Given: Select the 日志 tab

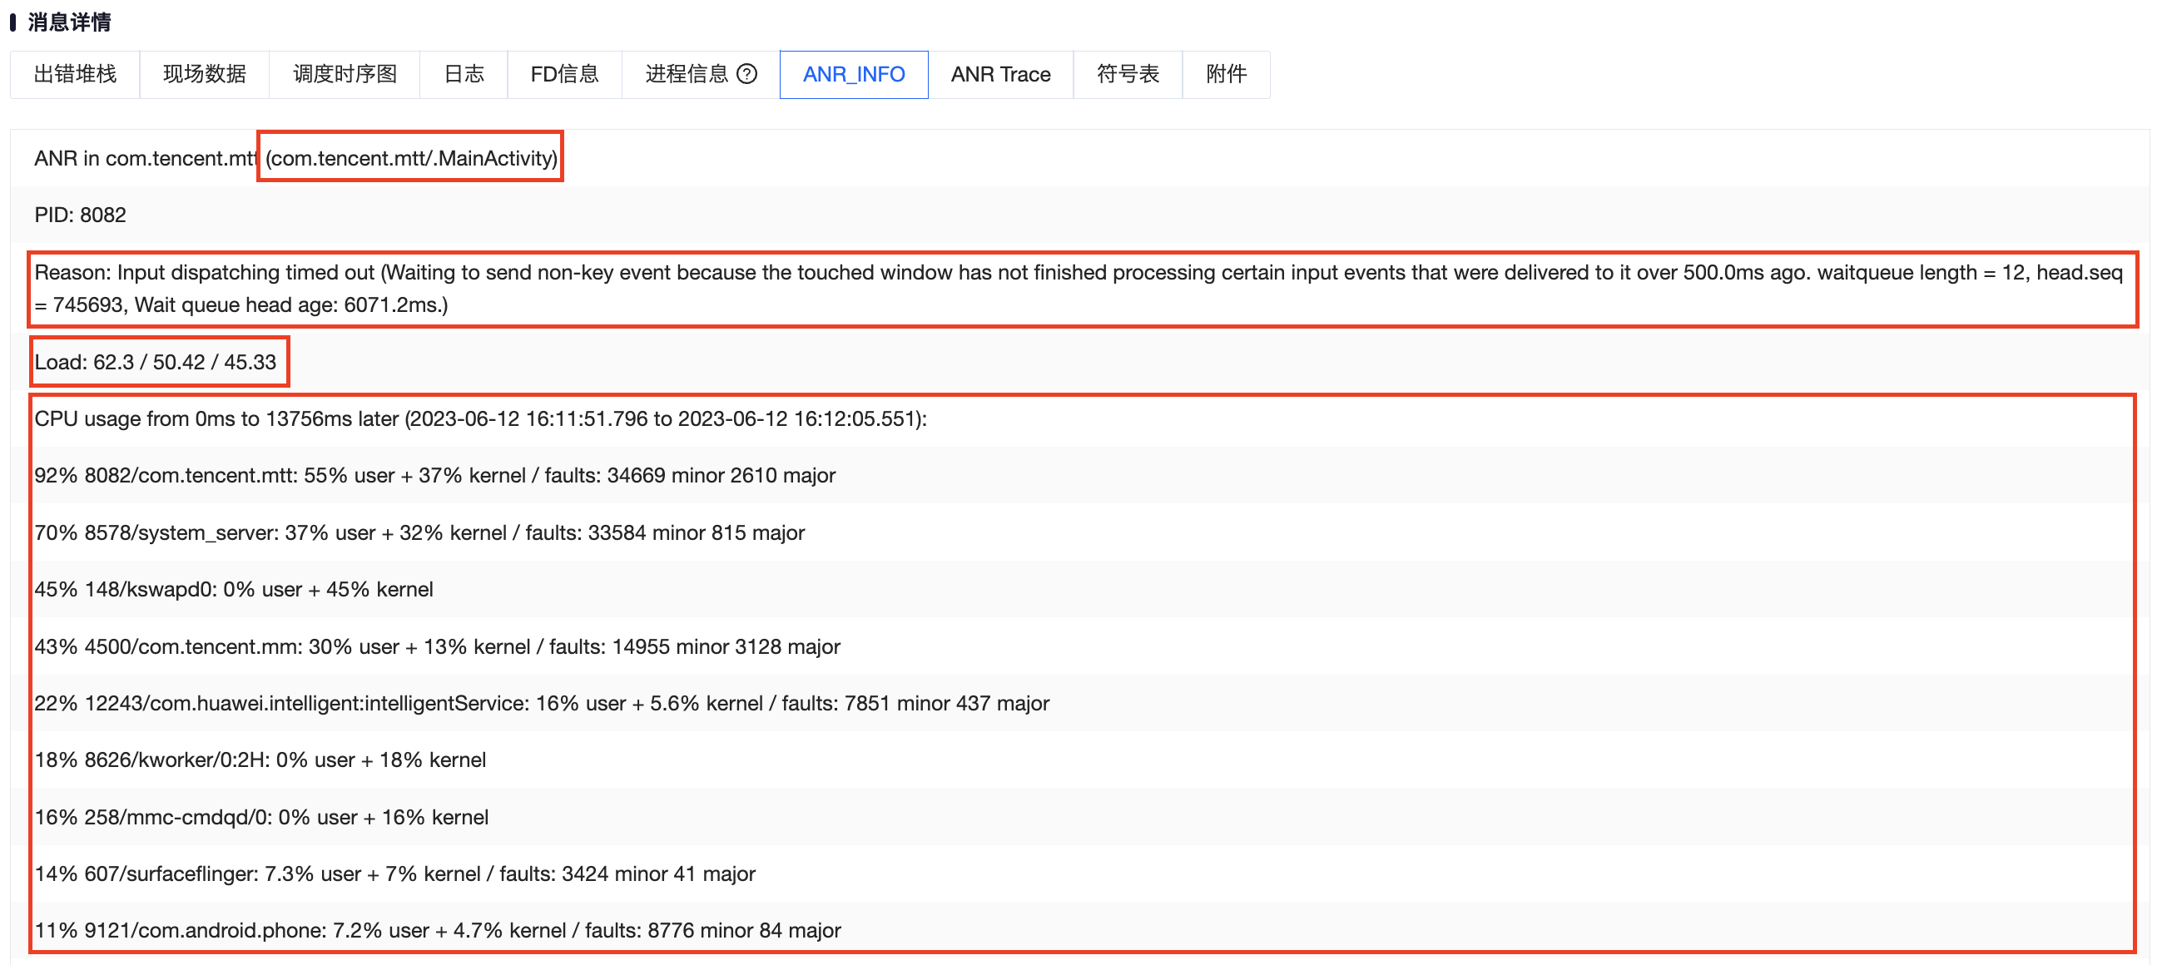Looking at the screenshot, I should pyautogui.click(x=464, y=75).
